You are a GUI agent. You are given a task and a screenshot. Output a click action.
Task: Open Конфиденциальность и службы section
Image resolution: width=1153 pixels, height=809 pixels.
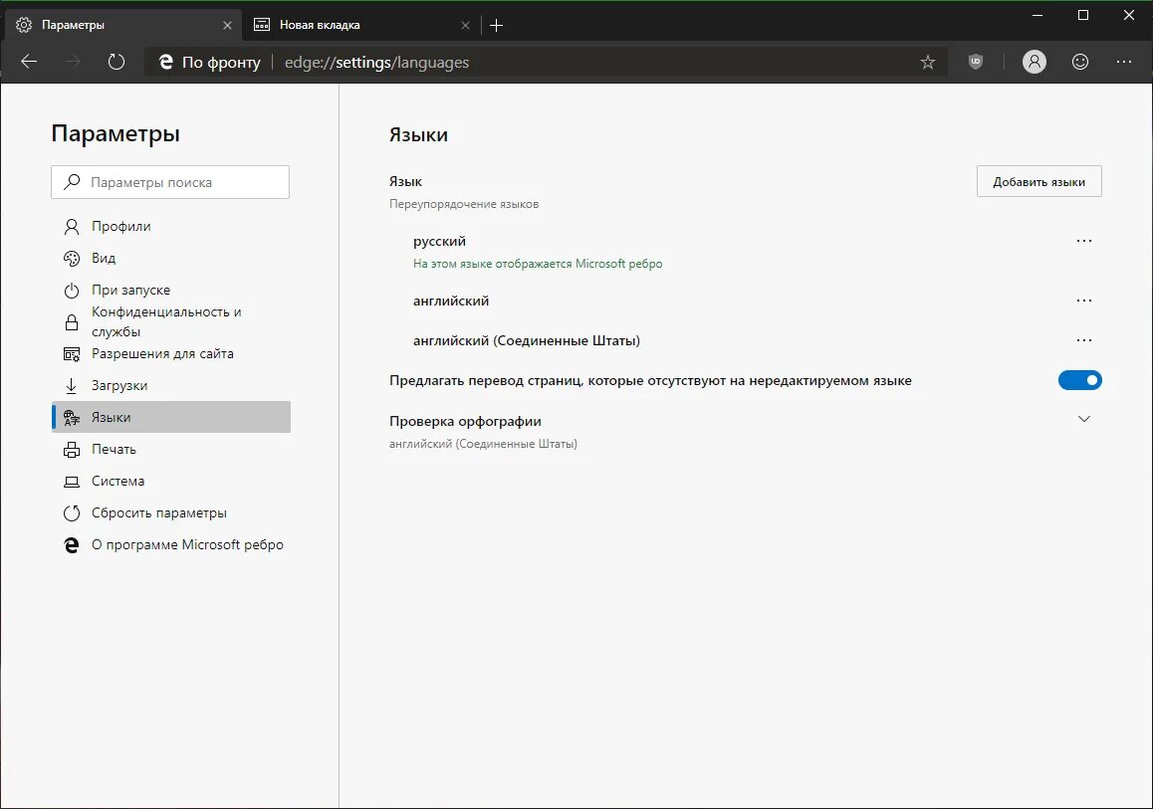coord(170,321)
